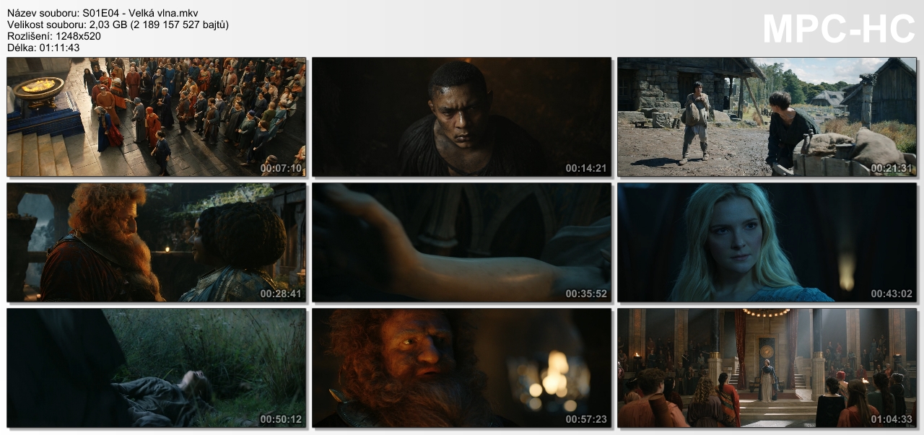Image resolution: width=924 pixels, height=435 pixels.
Task: Select the thumbnail timestamped 00:07:10
Action: (156, 117)
